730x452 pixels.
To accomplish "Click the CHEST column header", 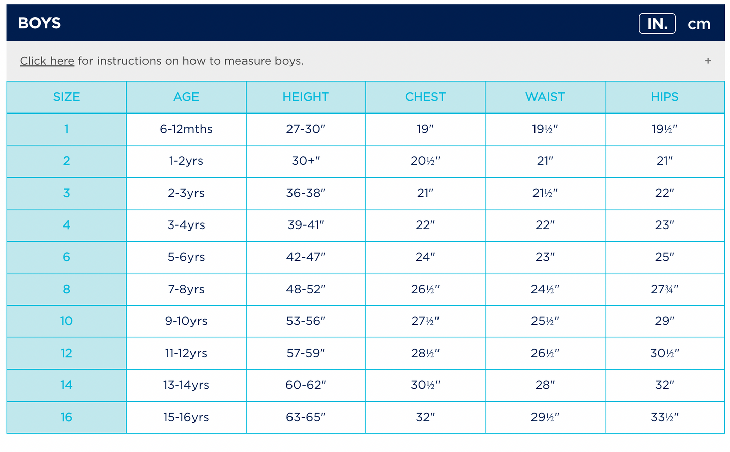I will tap(425, 97).
